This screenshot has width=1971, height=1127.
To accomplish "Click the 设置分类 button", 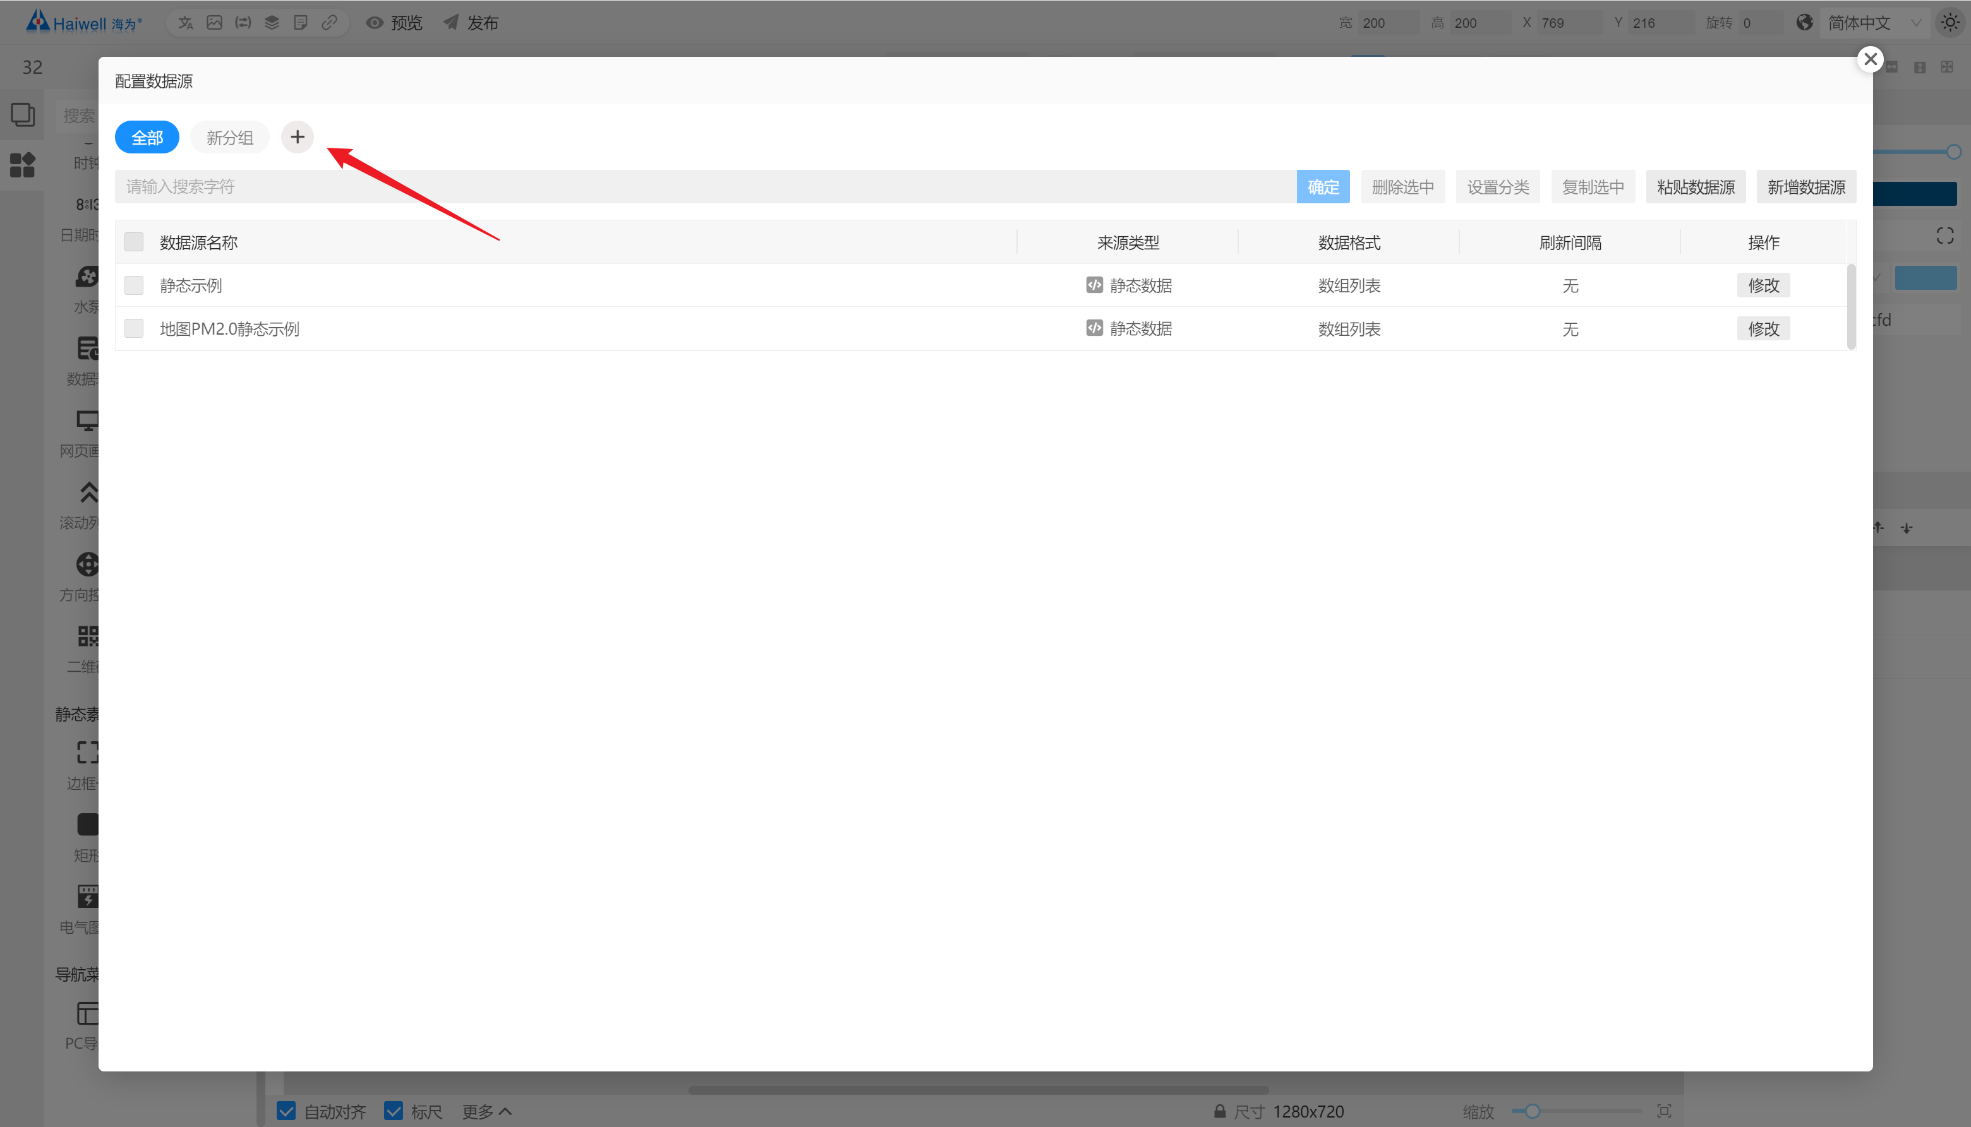I will coord(1498,186).
